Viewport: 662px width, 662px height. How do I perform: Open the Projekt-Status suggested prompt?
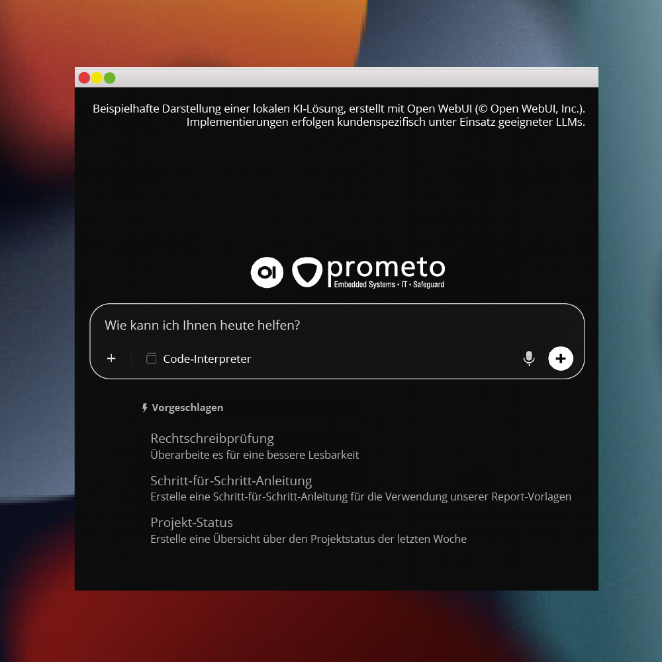191,522
